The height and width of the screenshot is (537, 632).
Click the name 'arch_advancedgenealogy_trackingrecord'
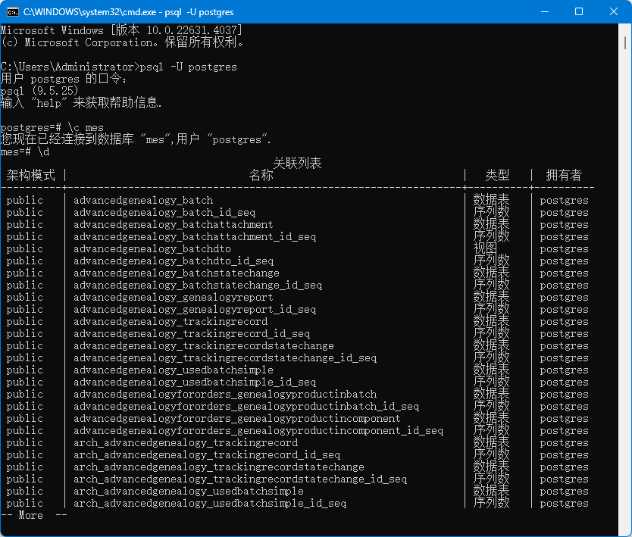point(186,443)
